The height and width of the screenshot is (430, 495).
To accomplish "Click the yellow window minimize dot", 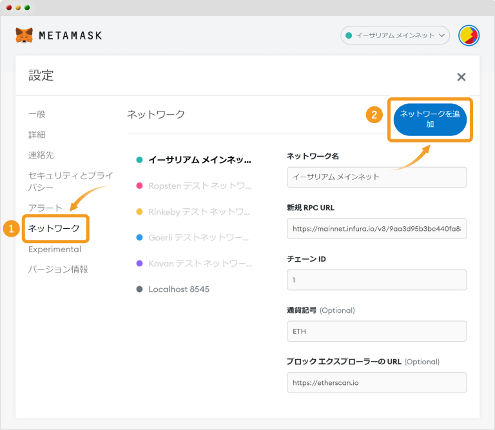I will coord(18,8).
